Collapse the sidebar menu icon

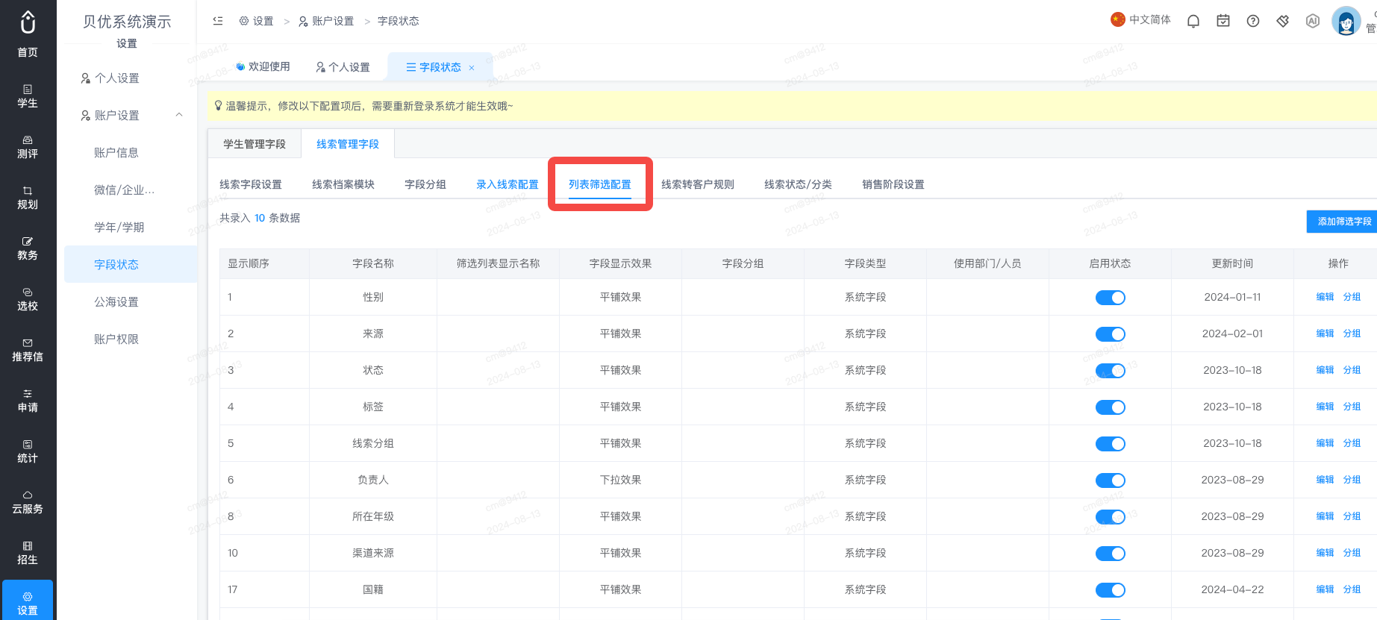coord(218,21)
